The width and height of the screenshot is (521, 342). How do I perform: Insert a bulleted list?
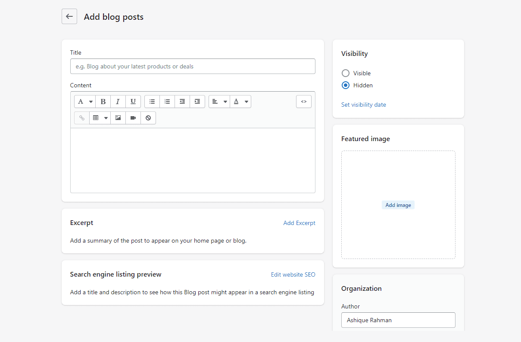[x=152, y=102]
